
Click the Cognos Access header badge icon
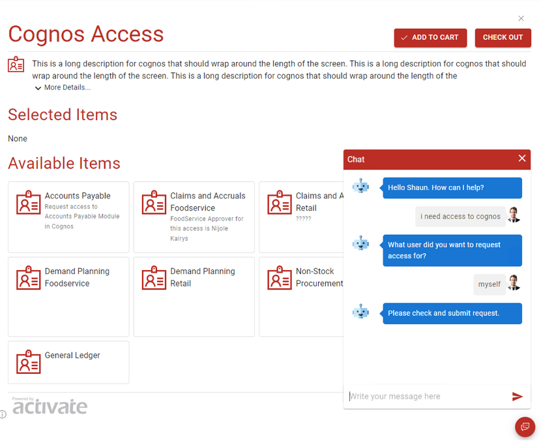coord(16,64)
